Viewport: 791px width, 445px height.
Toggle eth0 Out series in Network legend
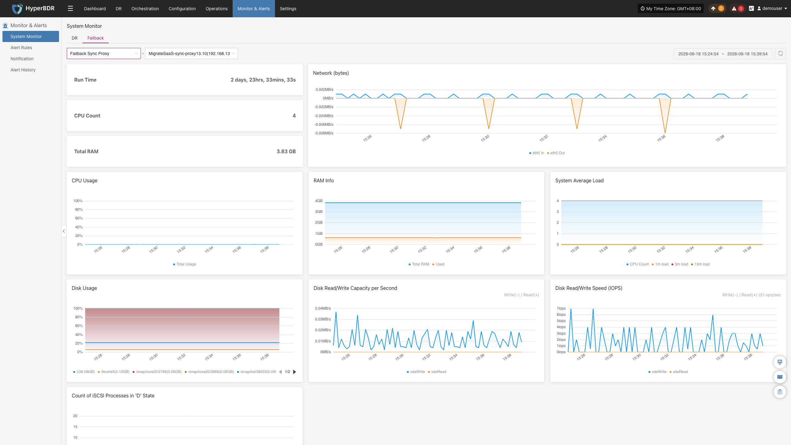pos(556,153)
